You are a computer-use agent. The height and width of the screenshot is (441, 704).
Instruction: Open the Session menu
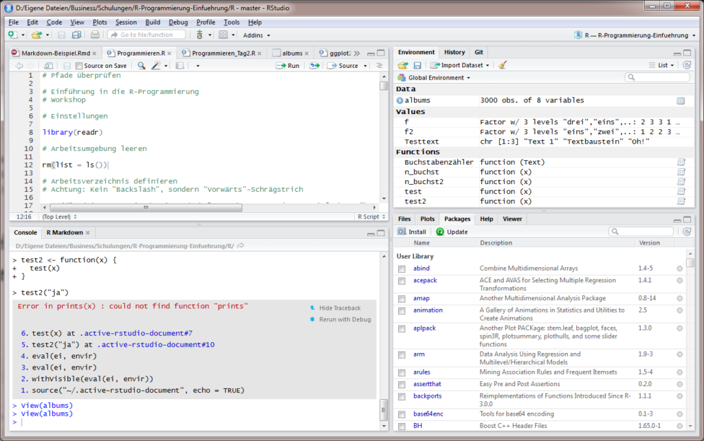coord(126,22)
